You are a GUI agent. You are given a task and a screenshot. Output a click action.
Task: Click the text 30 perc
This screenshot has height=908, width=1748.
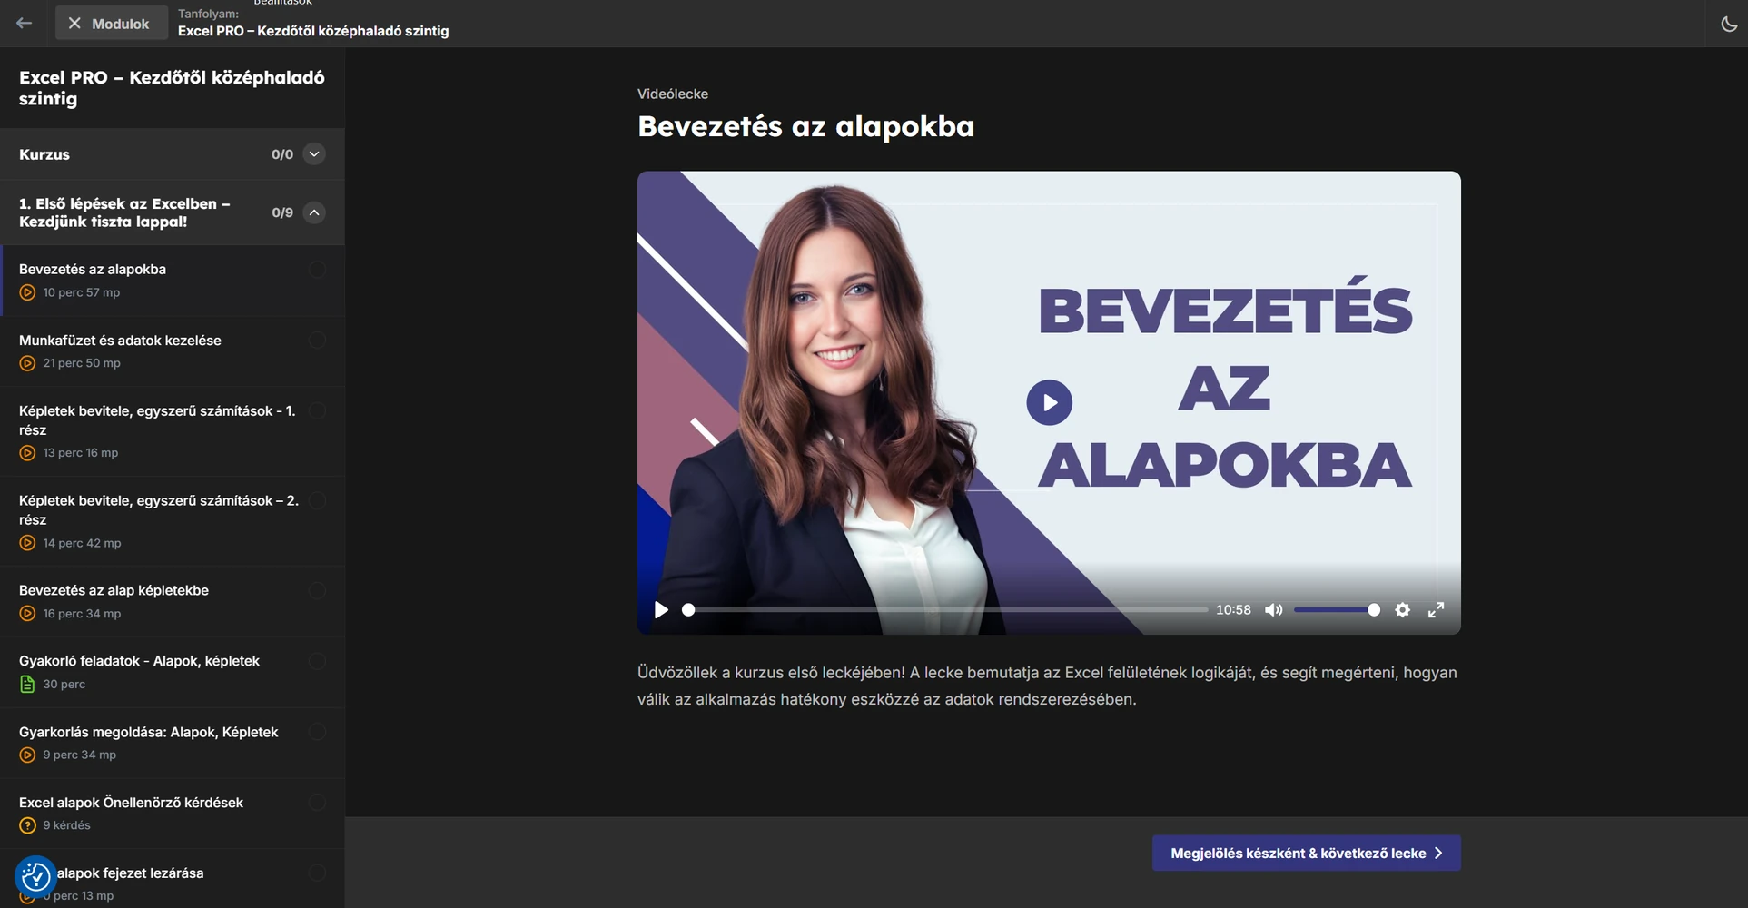[64, 685]
